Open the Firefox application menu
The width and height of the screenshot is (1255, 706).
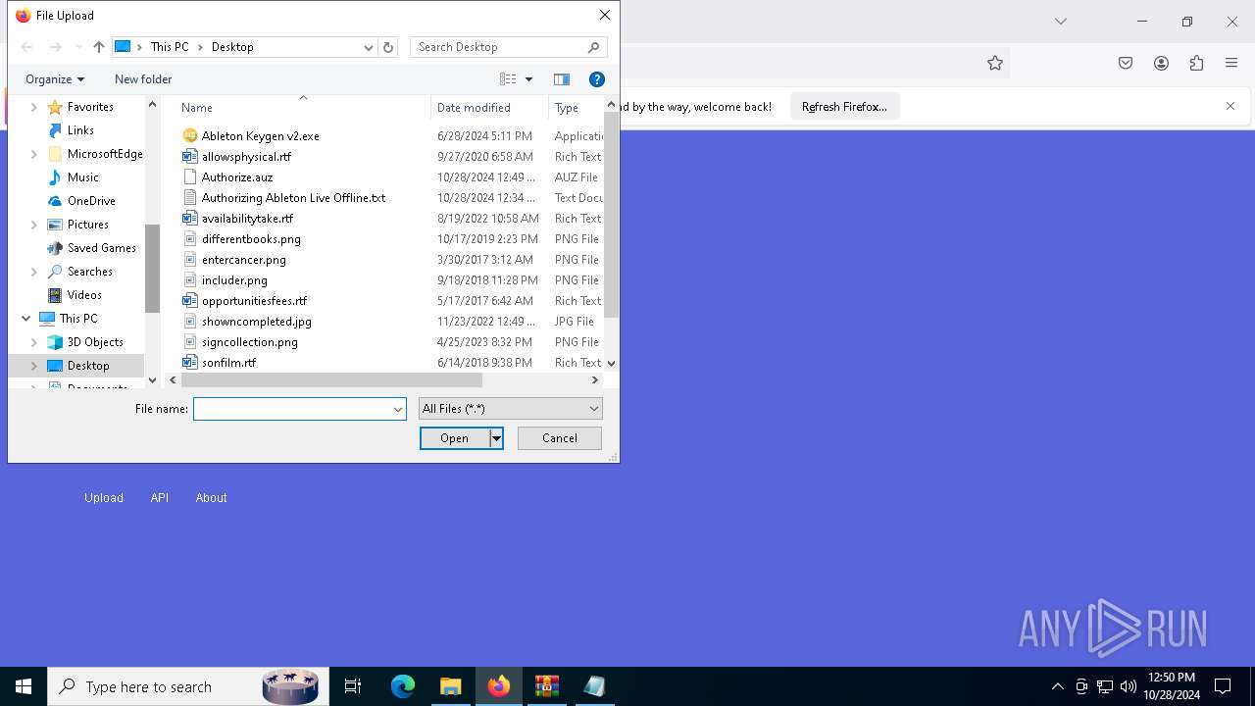[x=1231, y=63]
